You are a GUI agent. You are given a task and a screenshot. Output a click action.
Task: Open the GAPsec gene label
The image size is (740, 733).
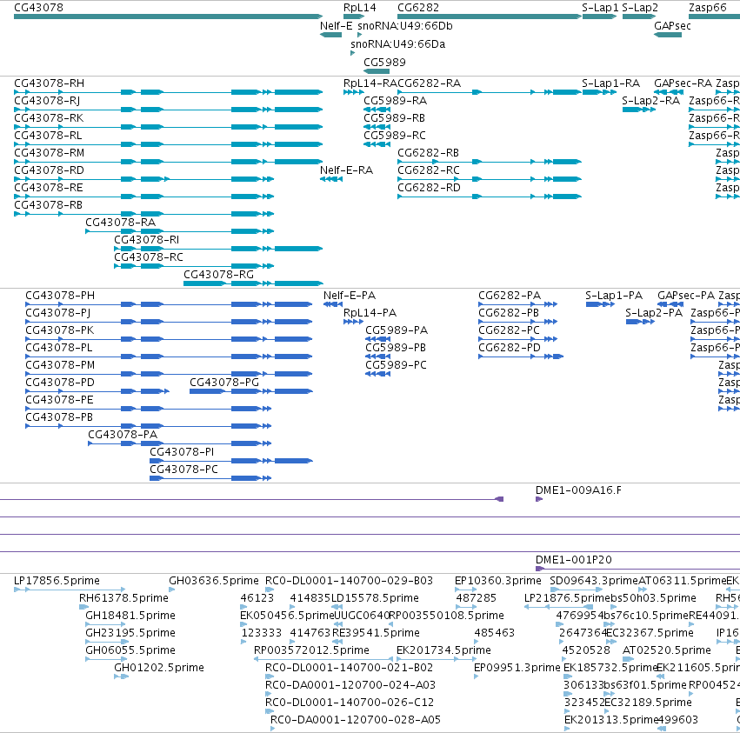pyautogui.click(x=672, y=26)
